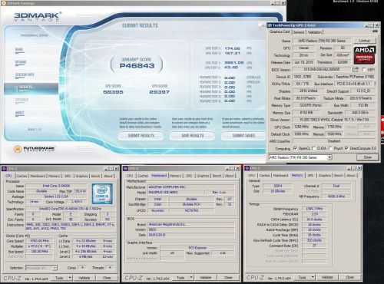Open Tools dropdown arrow in CPU-Z CPU window
The width and height of the screenshot is (384, 284).
tap(70, 278)
